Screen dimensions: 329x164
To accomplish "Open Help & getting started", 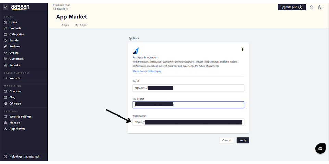I will pos(24,156).
